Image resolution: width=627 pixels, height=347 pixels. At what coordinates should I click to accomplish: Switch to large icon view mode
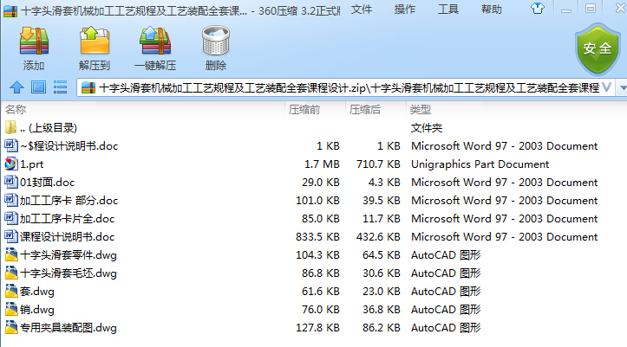click(x=39, y=87)
